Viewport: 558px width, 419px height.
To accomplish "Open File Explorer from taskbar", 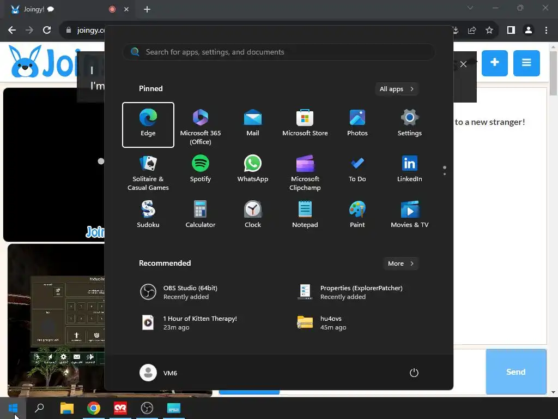I will click(x=66, y=408).
